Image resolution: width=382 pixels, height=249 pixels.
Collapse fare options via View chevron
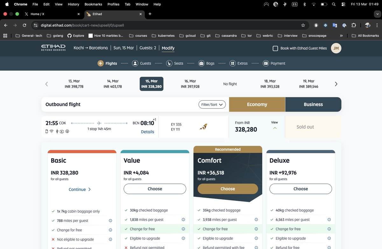pyautogui.click(x=275, y=128)
